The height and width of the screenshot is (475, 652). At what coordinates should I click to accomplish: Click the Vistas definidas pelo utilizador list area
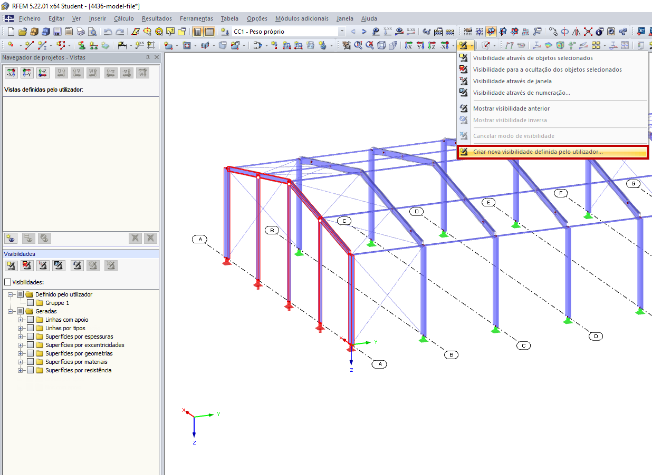(81, 164)
